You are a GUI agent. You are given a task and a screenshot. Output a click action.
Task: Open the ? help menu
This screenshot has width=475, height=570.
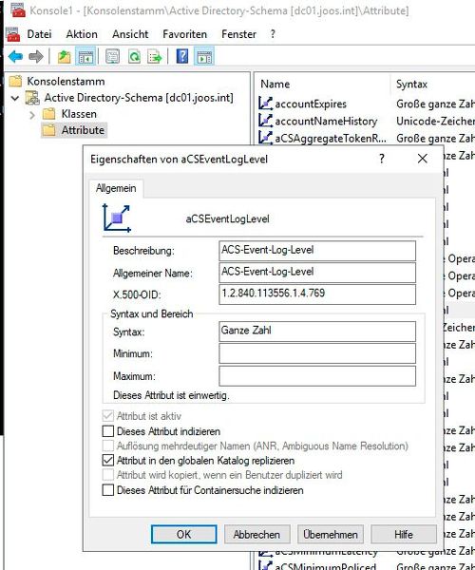tap(273, 34)
